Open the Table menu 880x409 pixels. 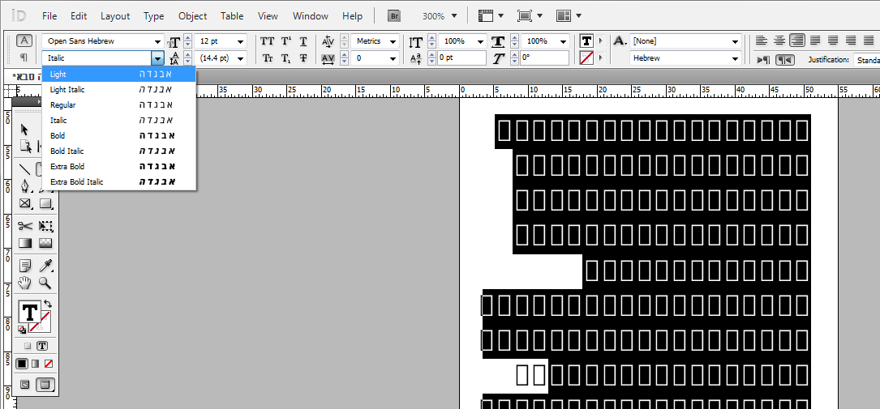pos(232,16)
